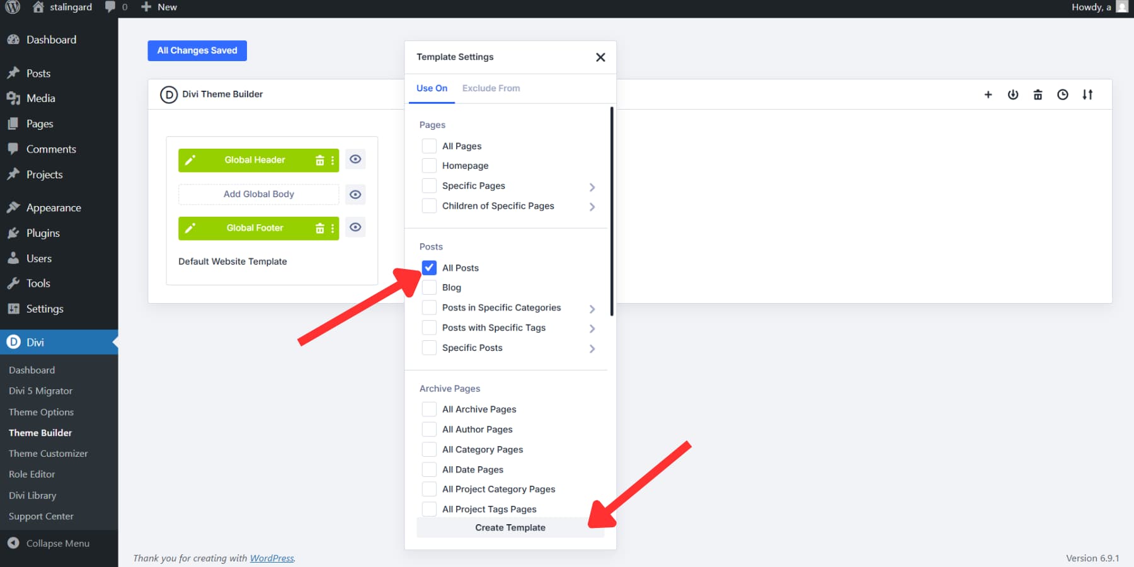The width and height of the screenshot is (1134, 567).
Task: Add a new template with the plus icon
Action: [x=988, y=94]
